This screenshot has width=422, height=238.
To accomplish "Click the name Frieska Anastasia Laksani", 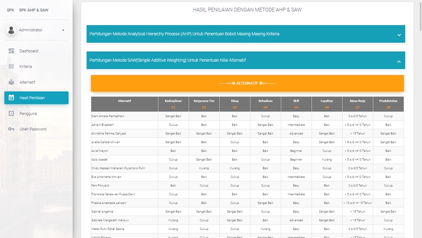I will click(109, 203).
